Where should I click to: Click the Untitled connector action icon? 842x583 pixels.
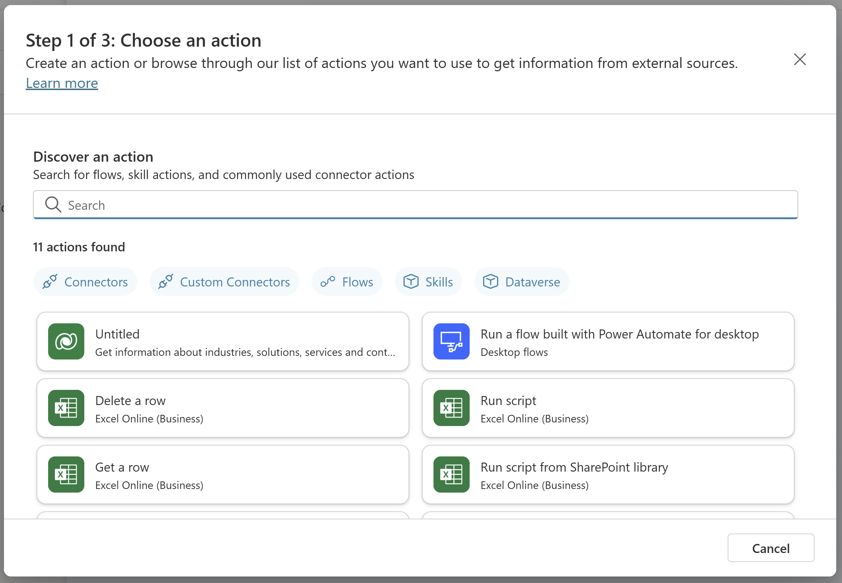click(66, 341)
